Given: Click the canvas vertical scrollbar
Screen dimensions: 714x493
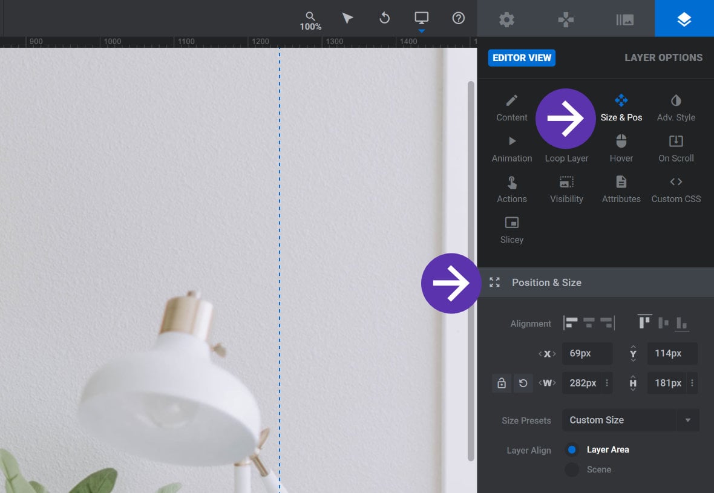Looking at the screenshot, I should pyautogui.click(x=471, y=272).
